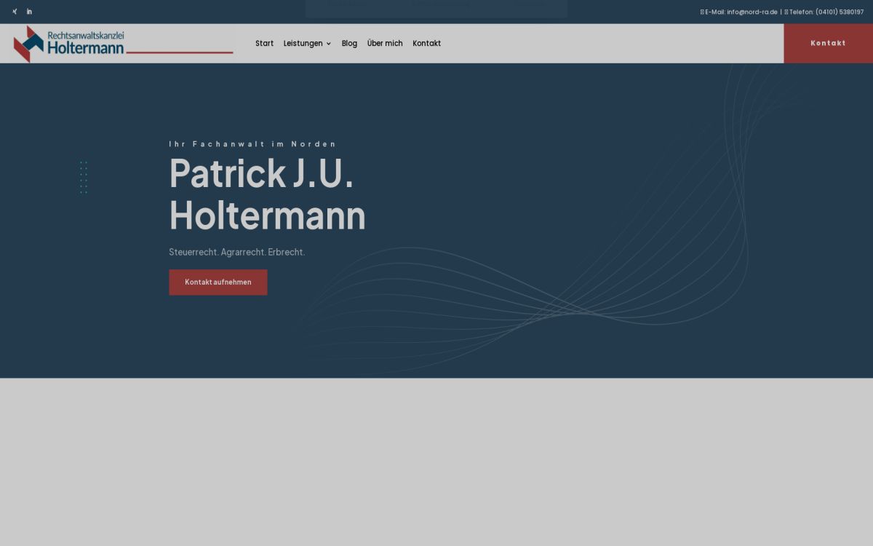
Task: Open the LinkedIn profile icon
Action: [29, 12]
